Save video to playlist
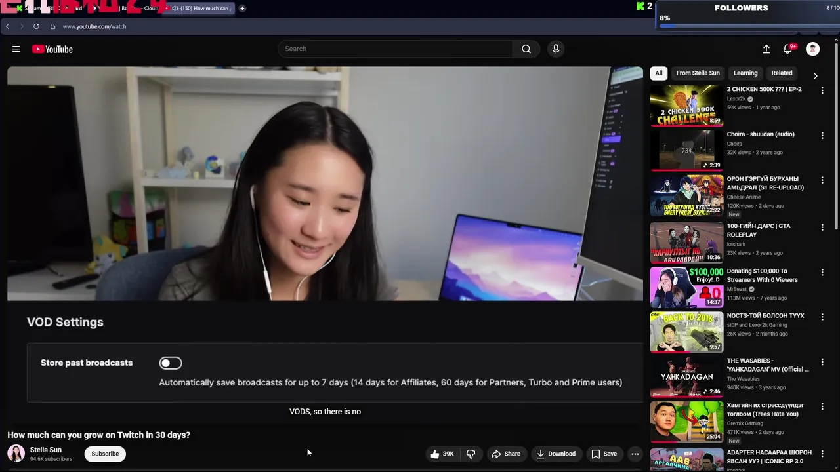Screen dimensions: 840x472 (x=604, y=454)
